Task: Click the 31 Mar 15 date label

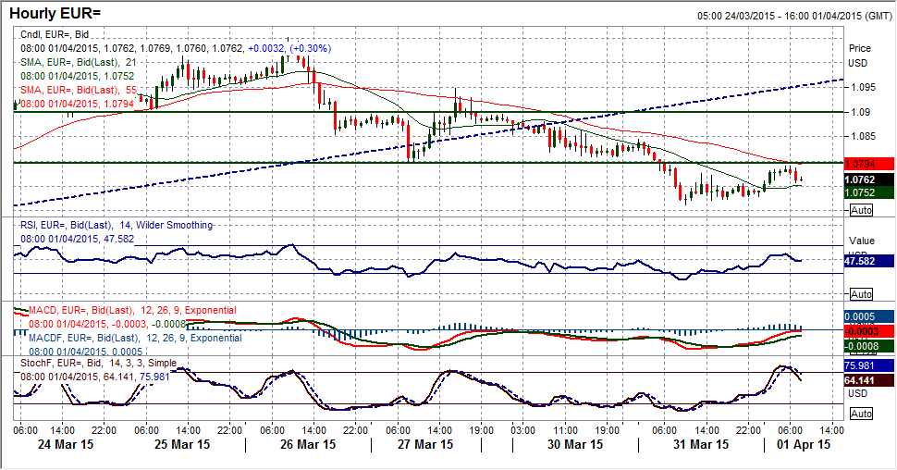Action: (x=701, y=444)
